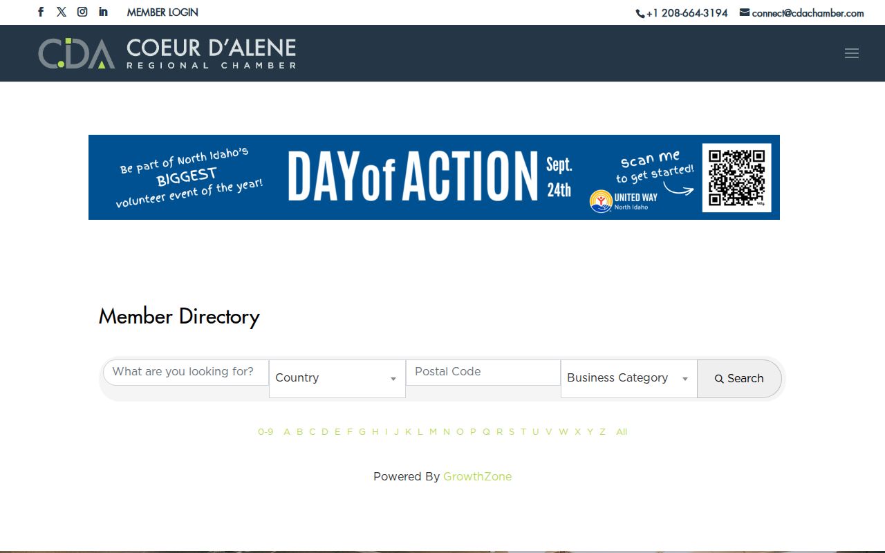This screenshot has height=553, width=885.
Task: Open the Instagram social icon
Action: pyautogui.click(x=82, y=12)
